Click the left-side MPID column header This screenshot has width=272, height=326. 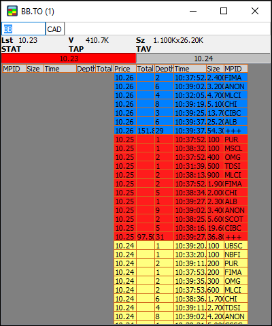click(14, 69)
